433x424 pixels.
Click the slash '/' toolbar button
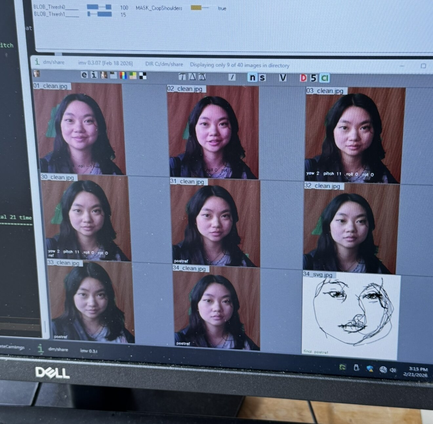(232, 77)
